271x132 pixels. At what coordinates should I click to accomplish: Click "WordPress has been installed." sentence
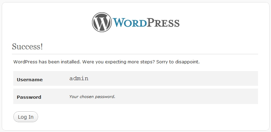pos(47,62)
